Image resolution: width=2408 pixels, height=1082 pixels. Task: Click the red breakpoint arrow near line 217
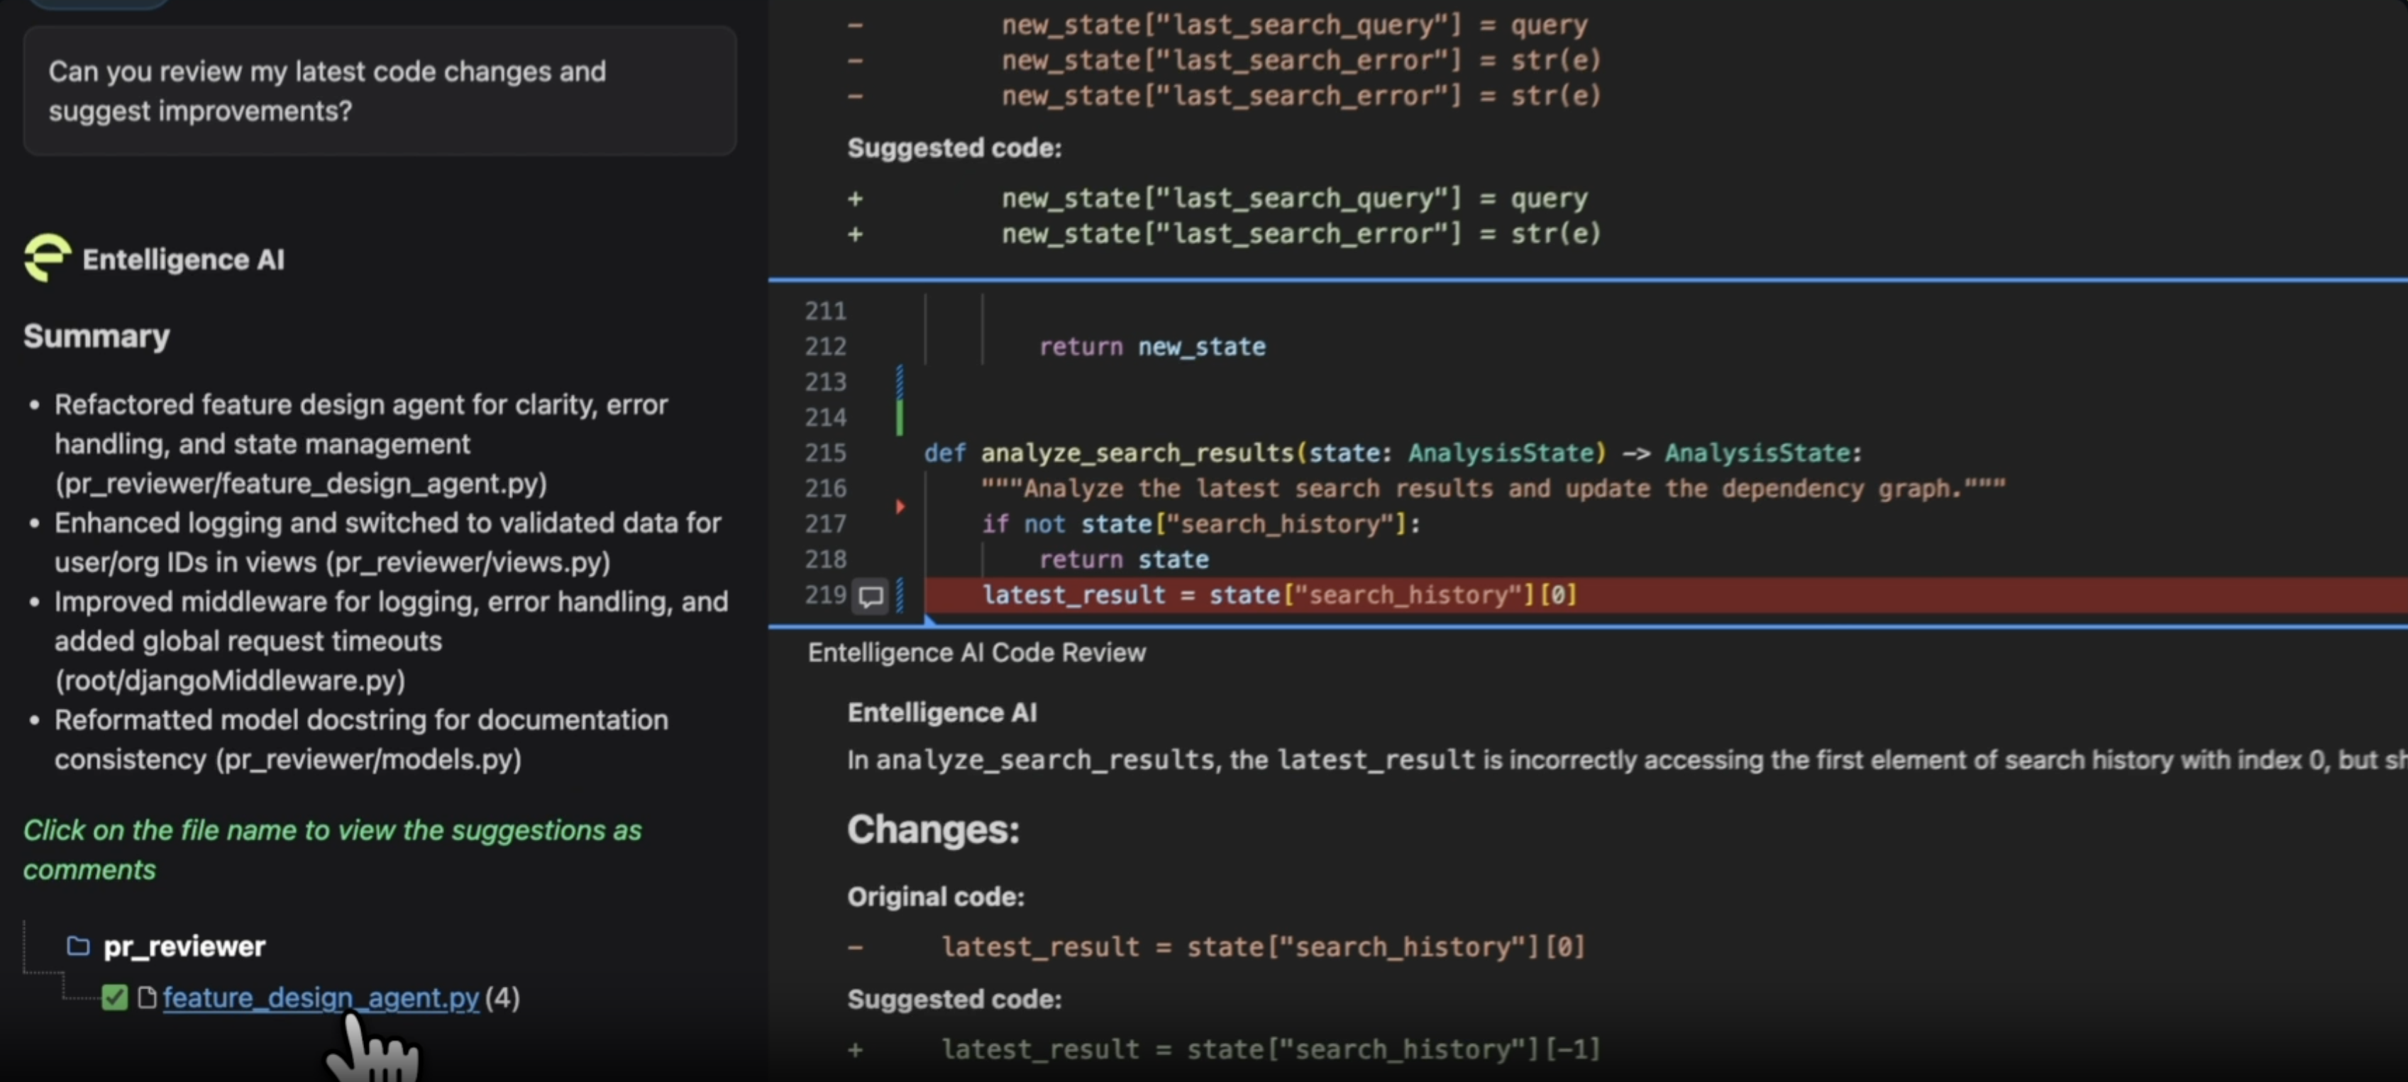tap(900, 506)
